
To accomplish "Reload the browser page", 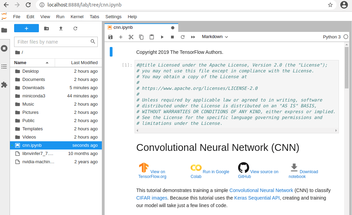I will [28, 5].
